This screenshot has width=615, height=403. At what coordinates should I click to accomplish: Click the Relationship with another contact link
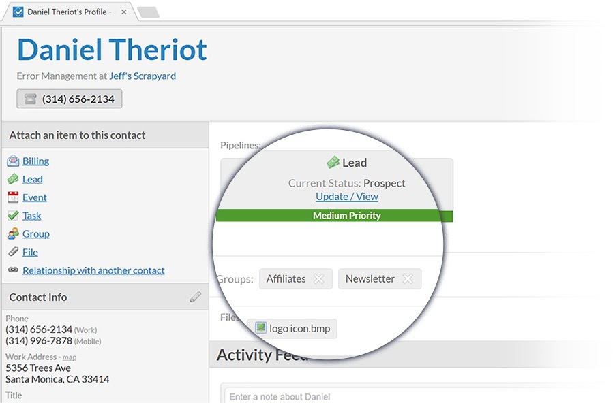coord(93,270)
